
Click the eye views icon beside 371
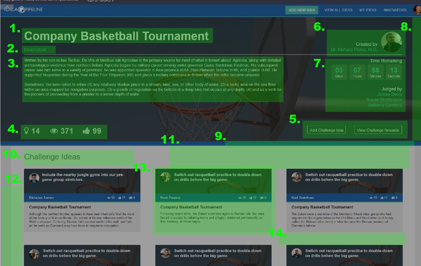(54, 131)
